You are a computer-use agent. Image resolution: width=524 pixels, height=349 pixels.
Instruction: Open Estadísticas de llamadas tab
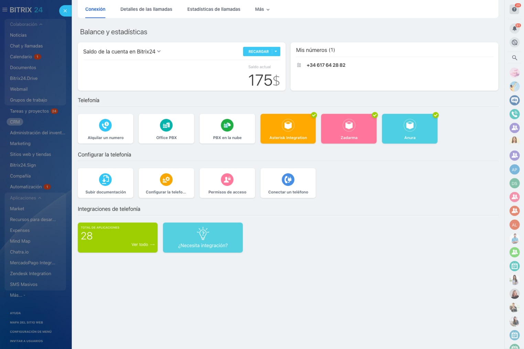coord(214,9)
